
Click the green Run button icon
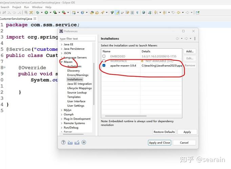46,13
